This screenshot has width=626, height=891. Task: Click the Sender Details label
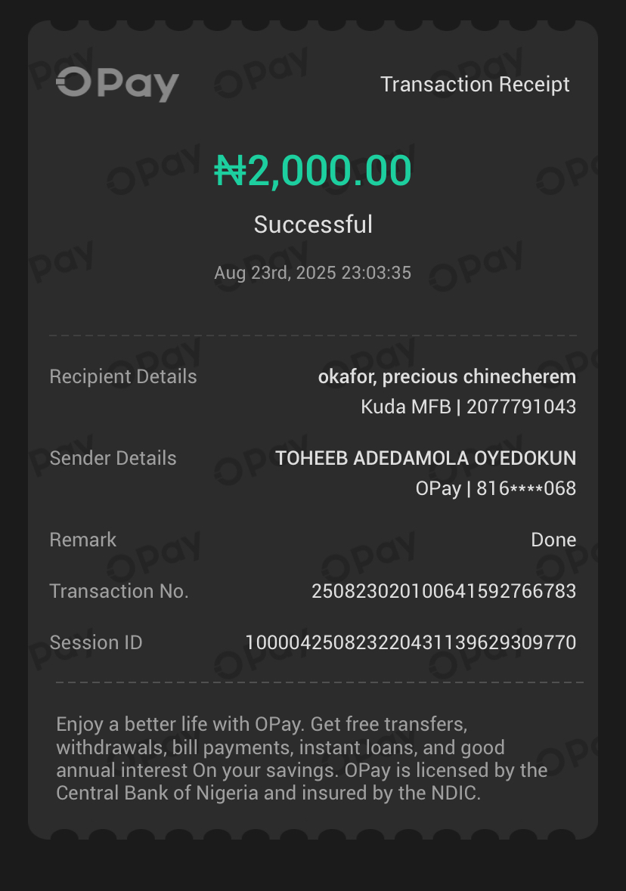[113, 459]
